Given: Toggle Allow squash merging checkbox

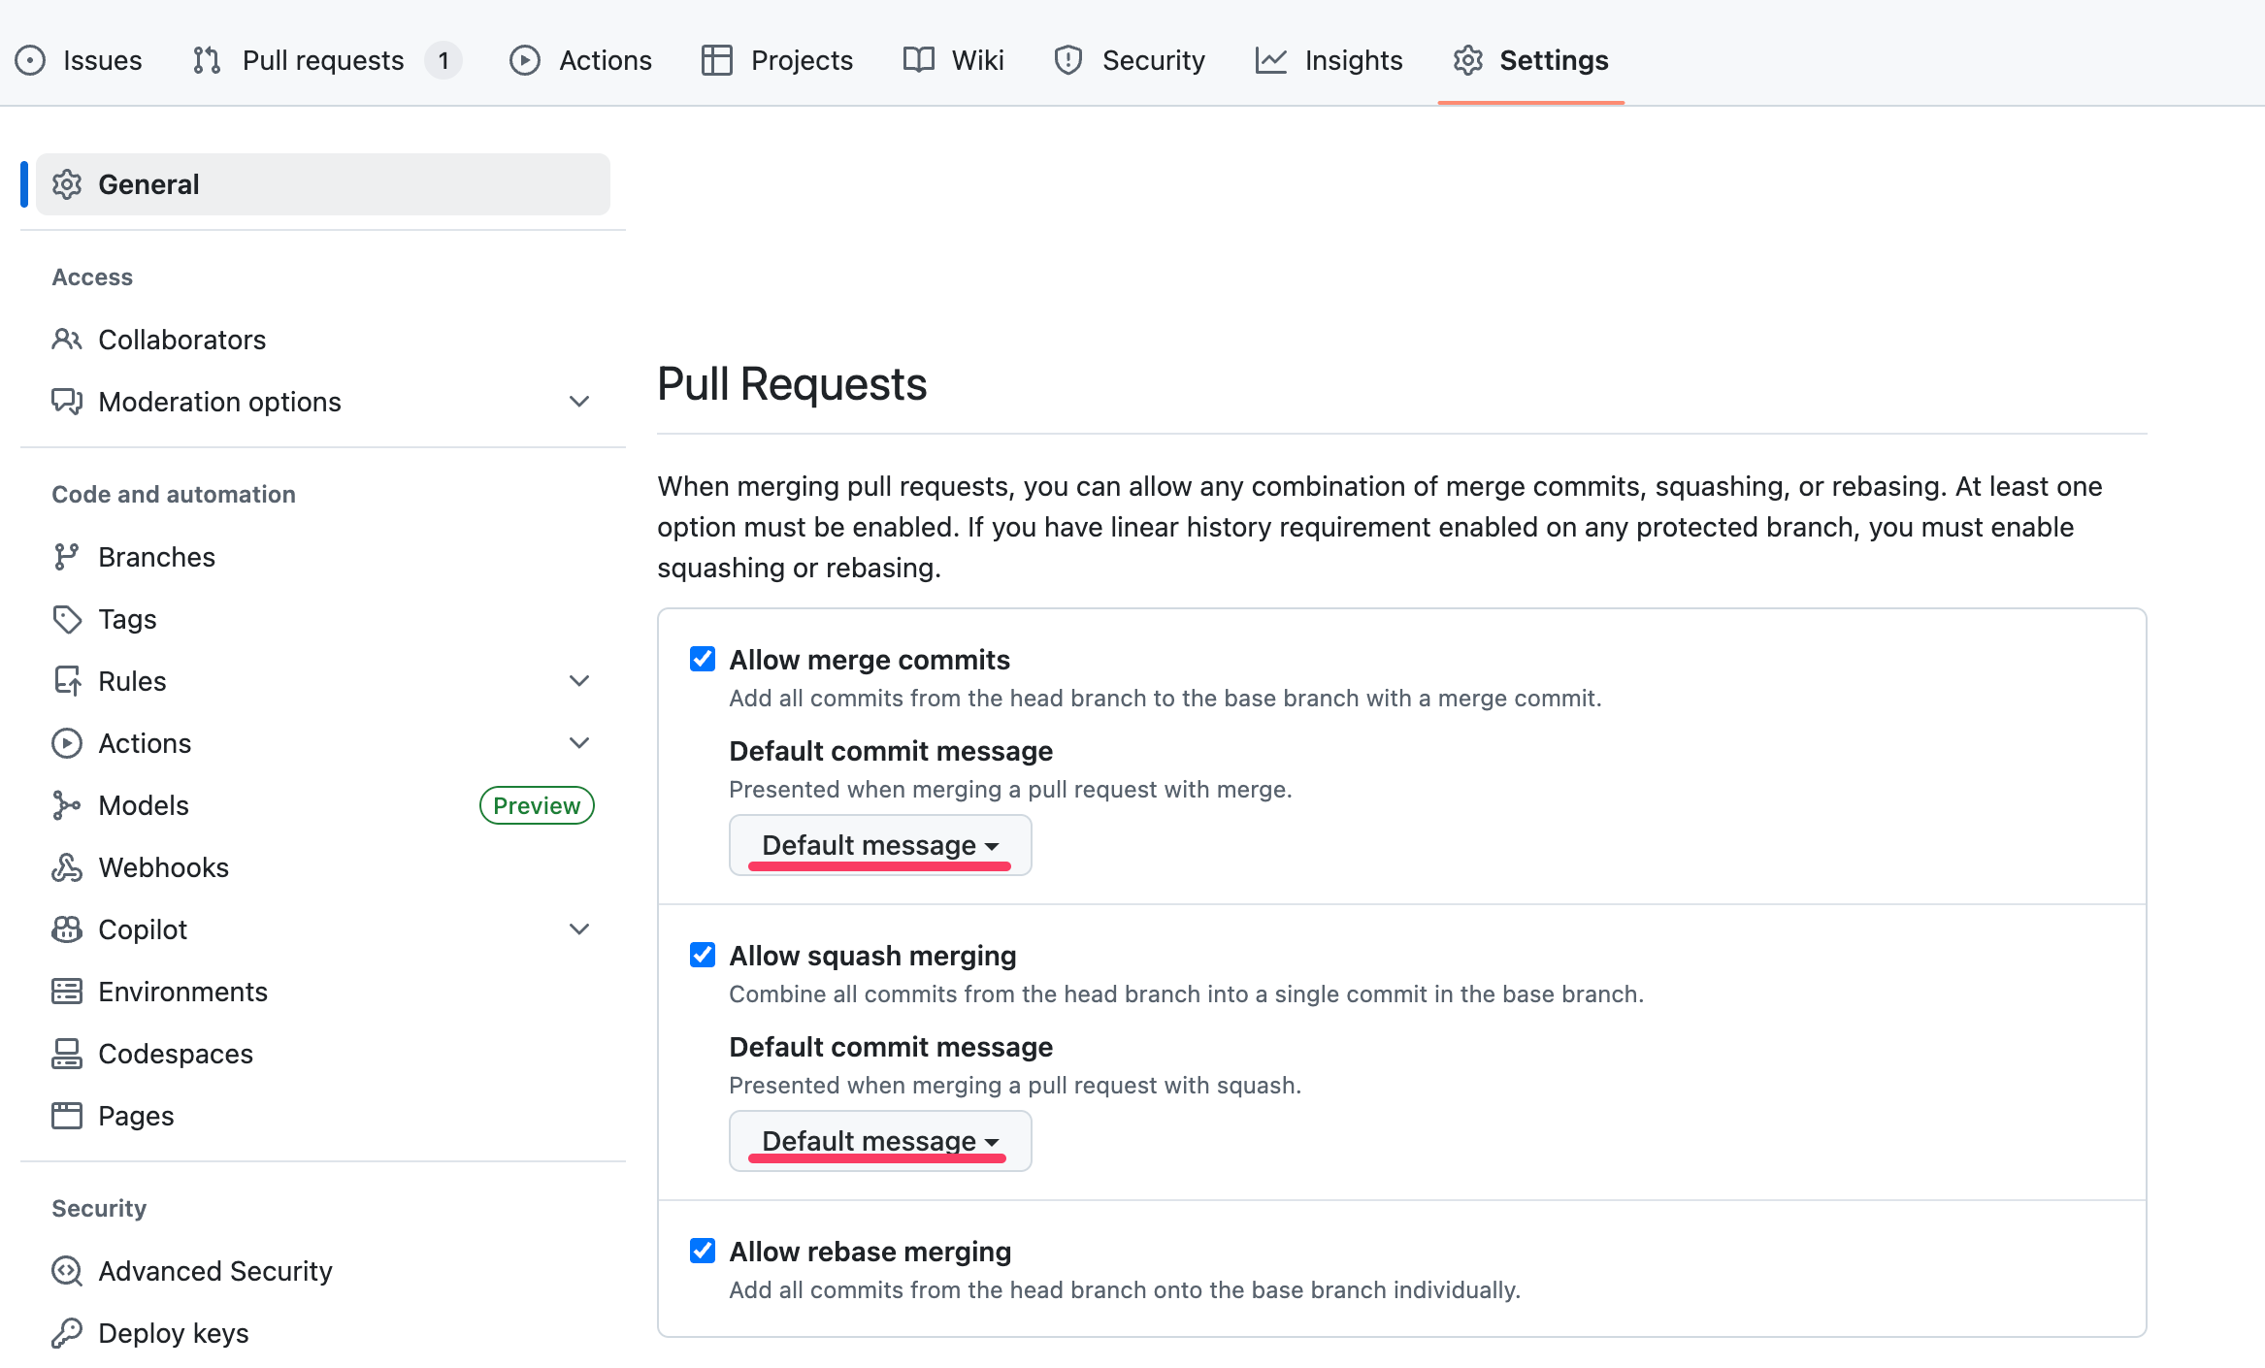Looking at the screenshot, I should click(703, 956).
